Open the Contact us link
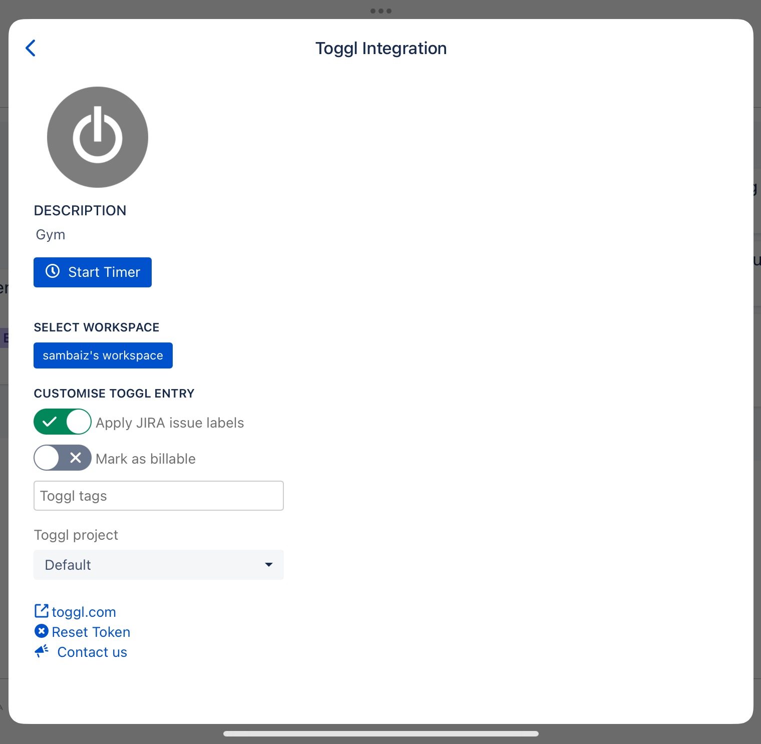 92,652
